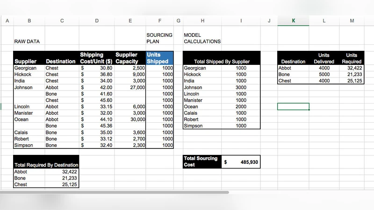Screen dimensions: 374x210
Task: Select the column A header
Action: 7,21
